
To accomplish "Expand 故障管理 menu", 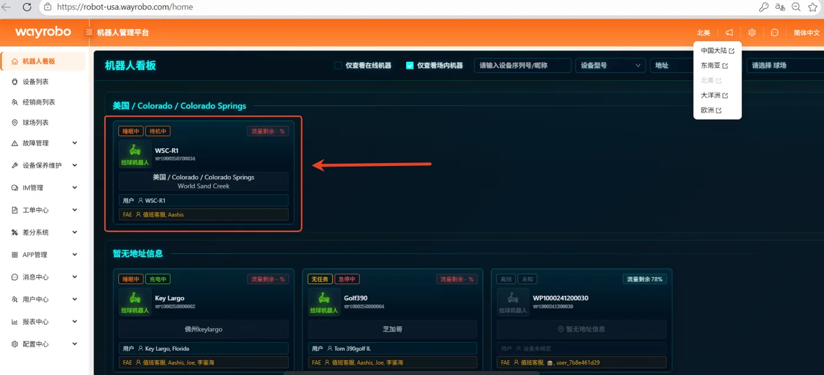I will pyautogui.click(x=45, y=143).
